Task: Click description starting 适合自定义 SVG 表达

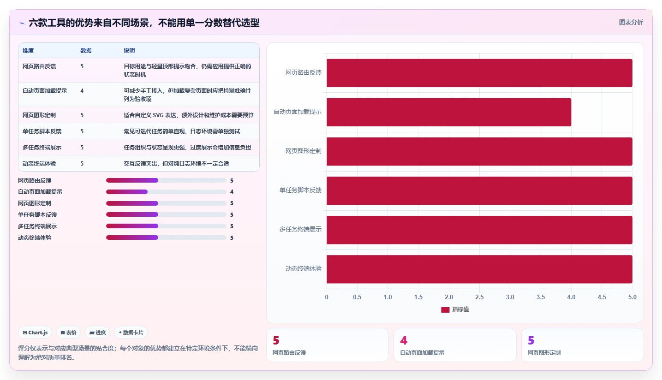Action: 189,115
